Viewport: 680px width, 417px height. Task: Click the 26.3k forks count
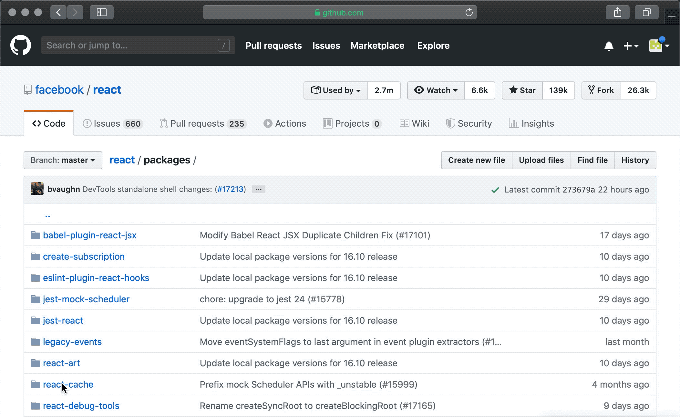[x=638, y=90]
